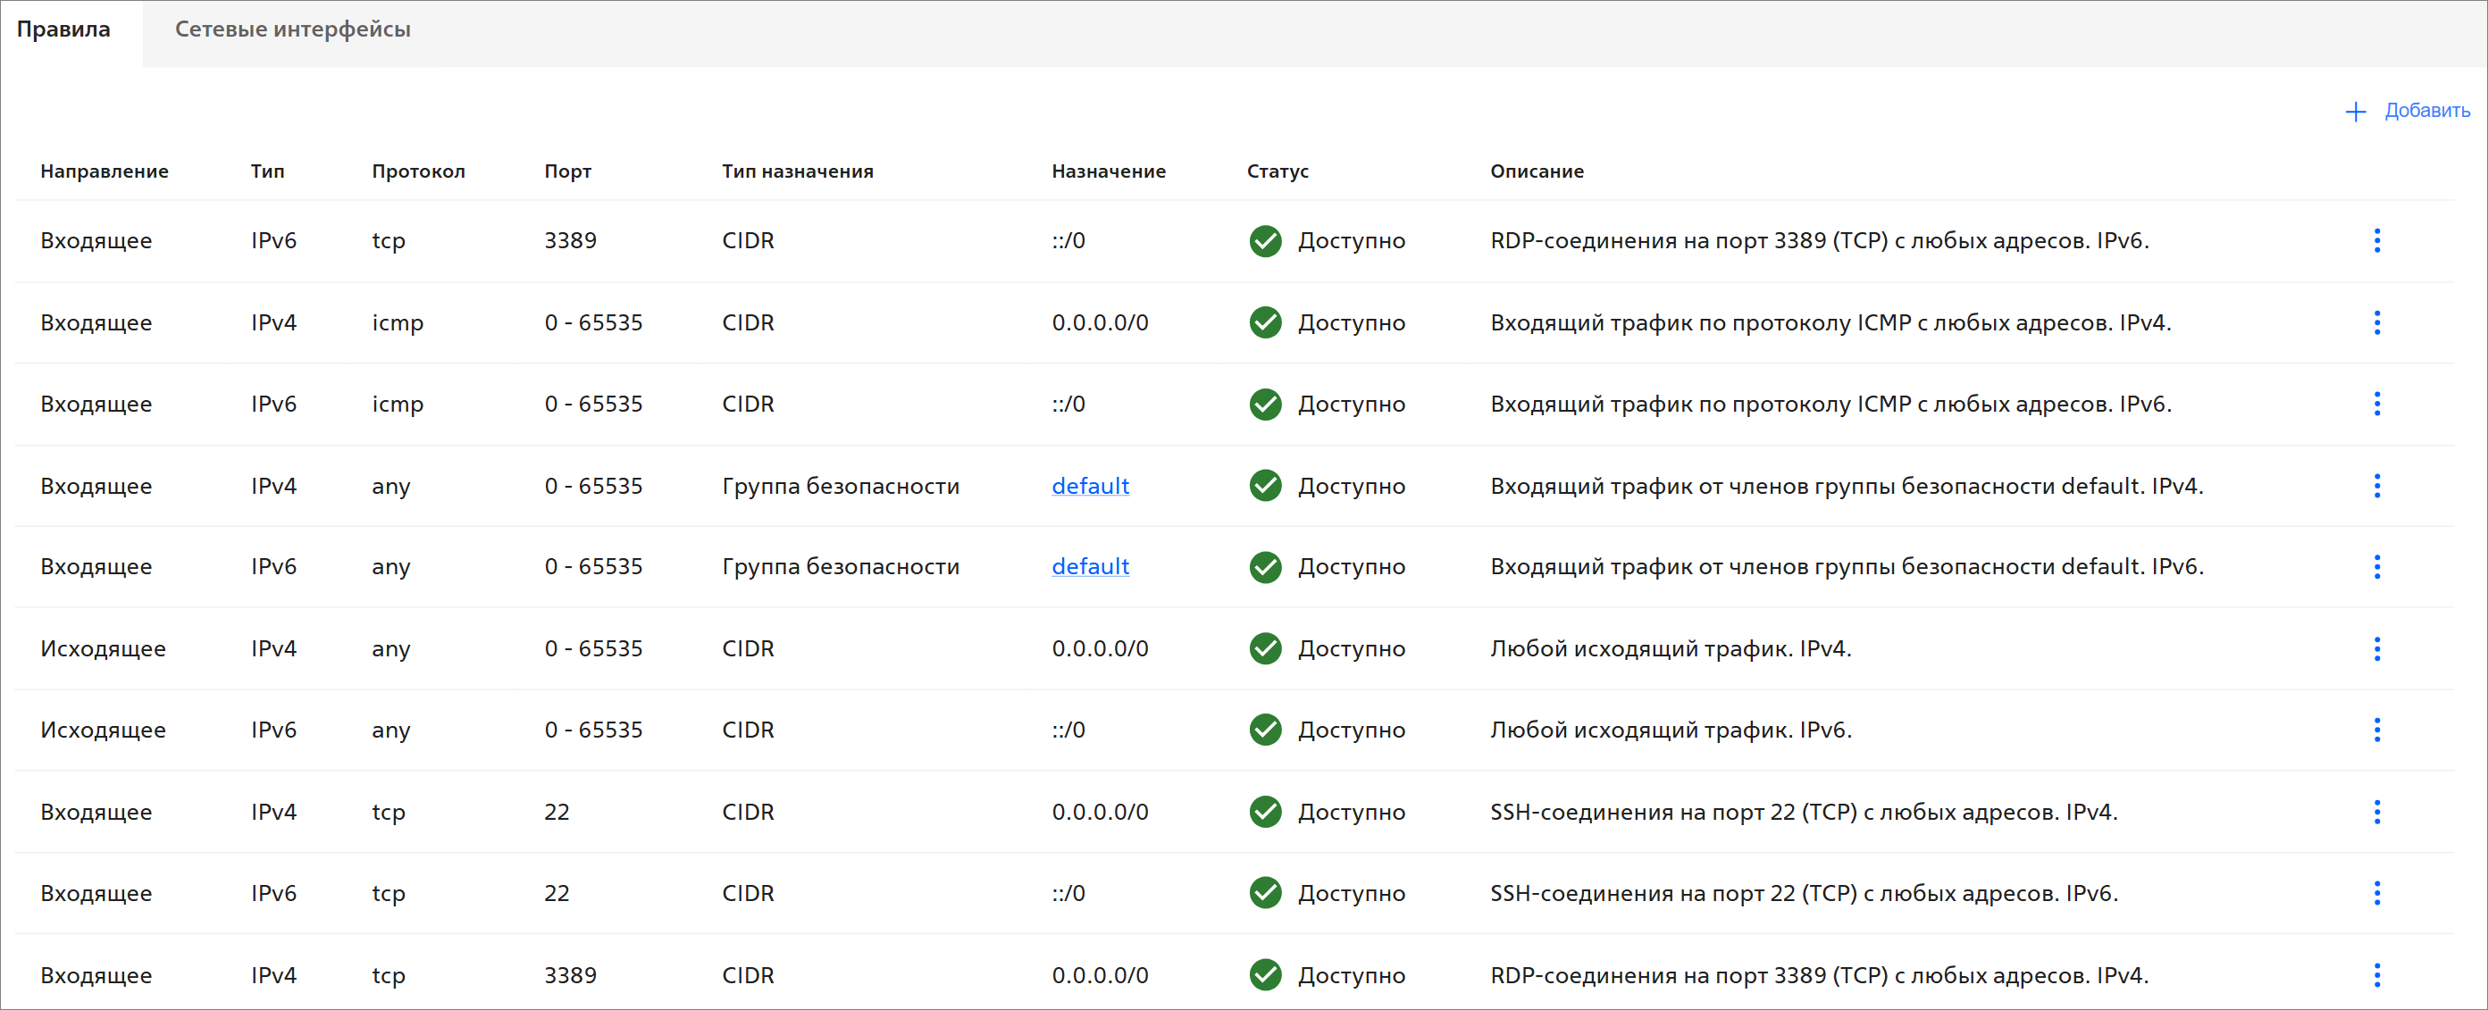Open actions menu for outgoing IPv6 traffic rule
The width and height of the screenshot is (2488, 1010).
[x=2377, y=730]
